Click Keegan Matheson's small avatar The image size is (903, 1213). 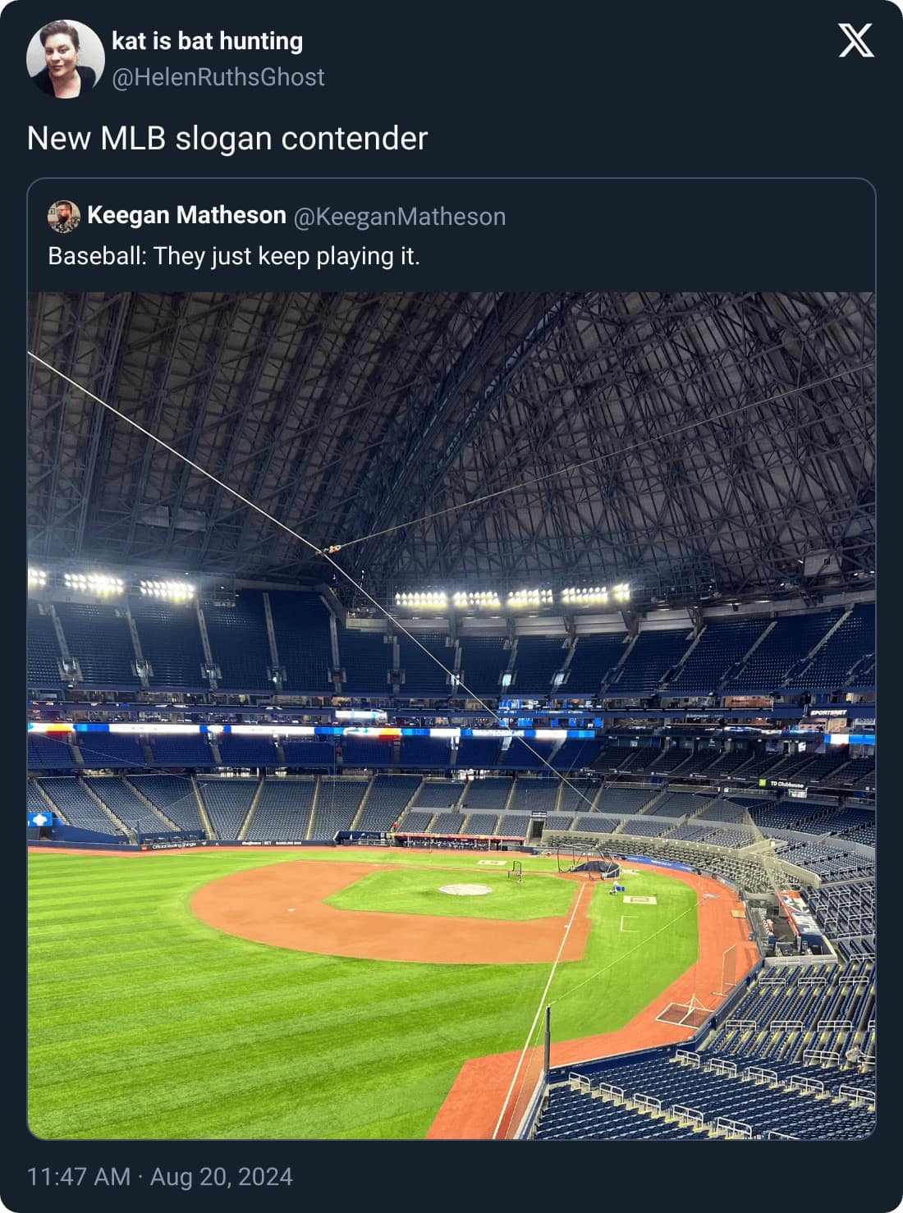click(64, 217)
